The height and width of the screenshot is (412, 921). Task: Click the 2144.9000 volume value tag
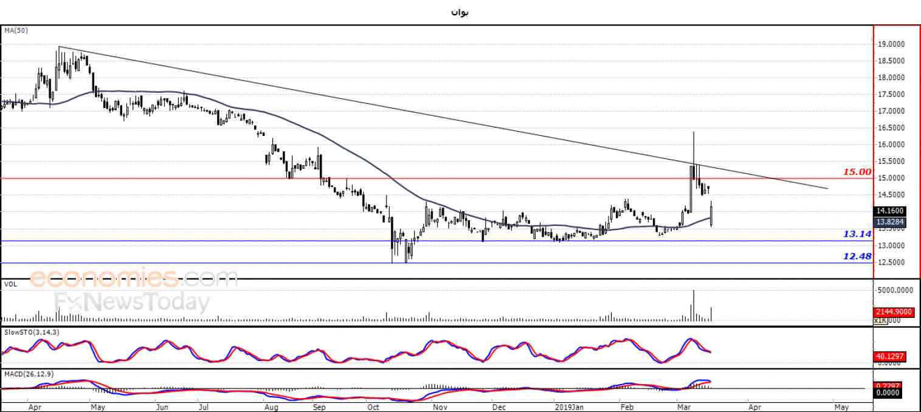[x=894, y=312]
